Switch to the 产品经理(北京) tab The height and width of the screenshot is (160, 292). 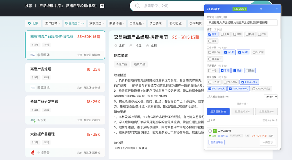[x=51, y=6]
